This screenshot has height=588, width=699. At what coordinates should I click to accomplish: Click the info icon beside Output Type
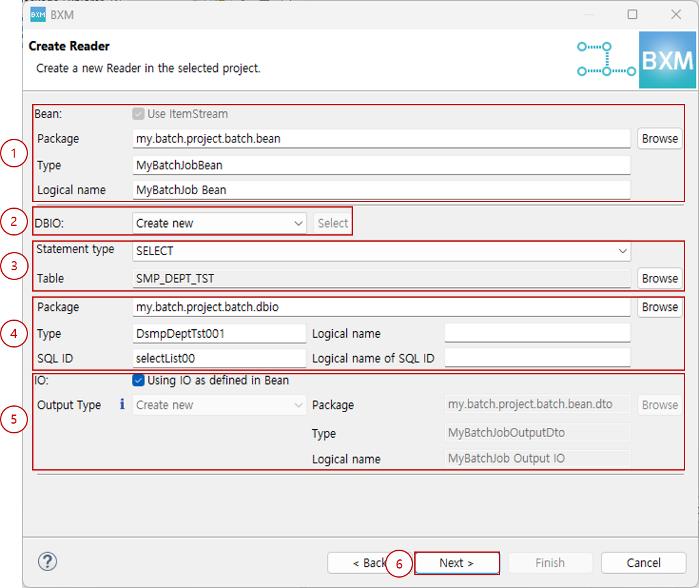(x=122, y=404)
